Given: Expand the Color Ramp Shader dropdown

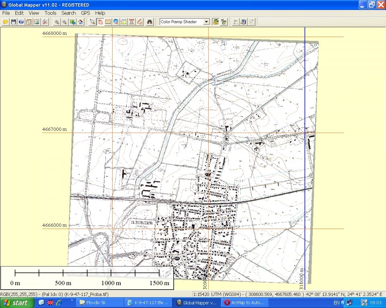Looking at the screenshot, I should click(x=207, y=22).
